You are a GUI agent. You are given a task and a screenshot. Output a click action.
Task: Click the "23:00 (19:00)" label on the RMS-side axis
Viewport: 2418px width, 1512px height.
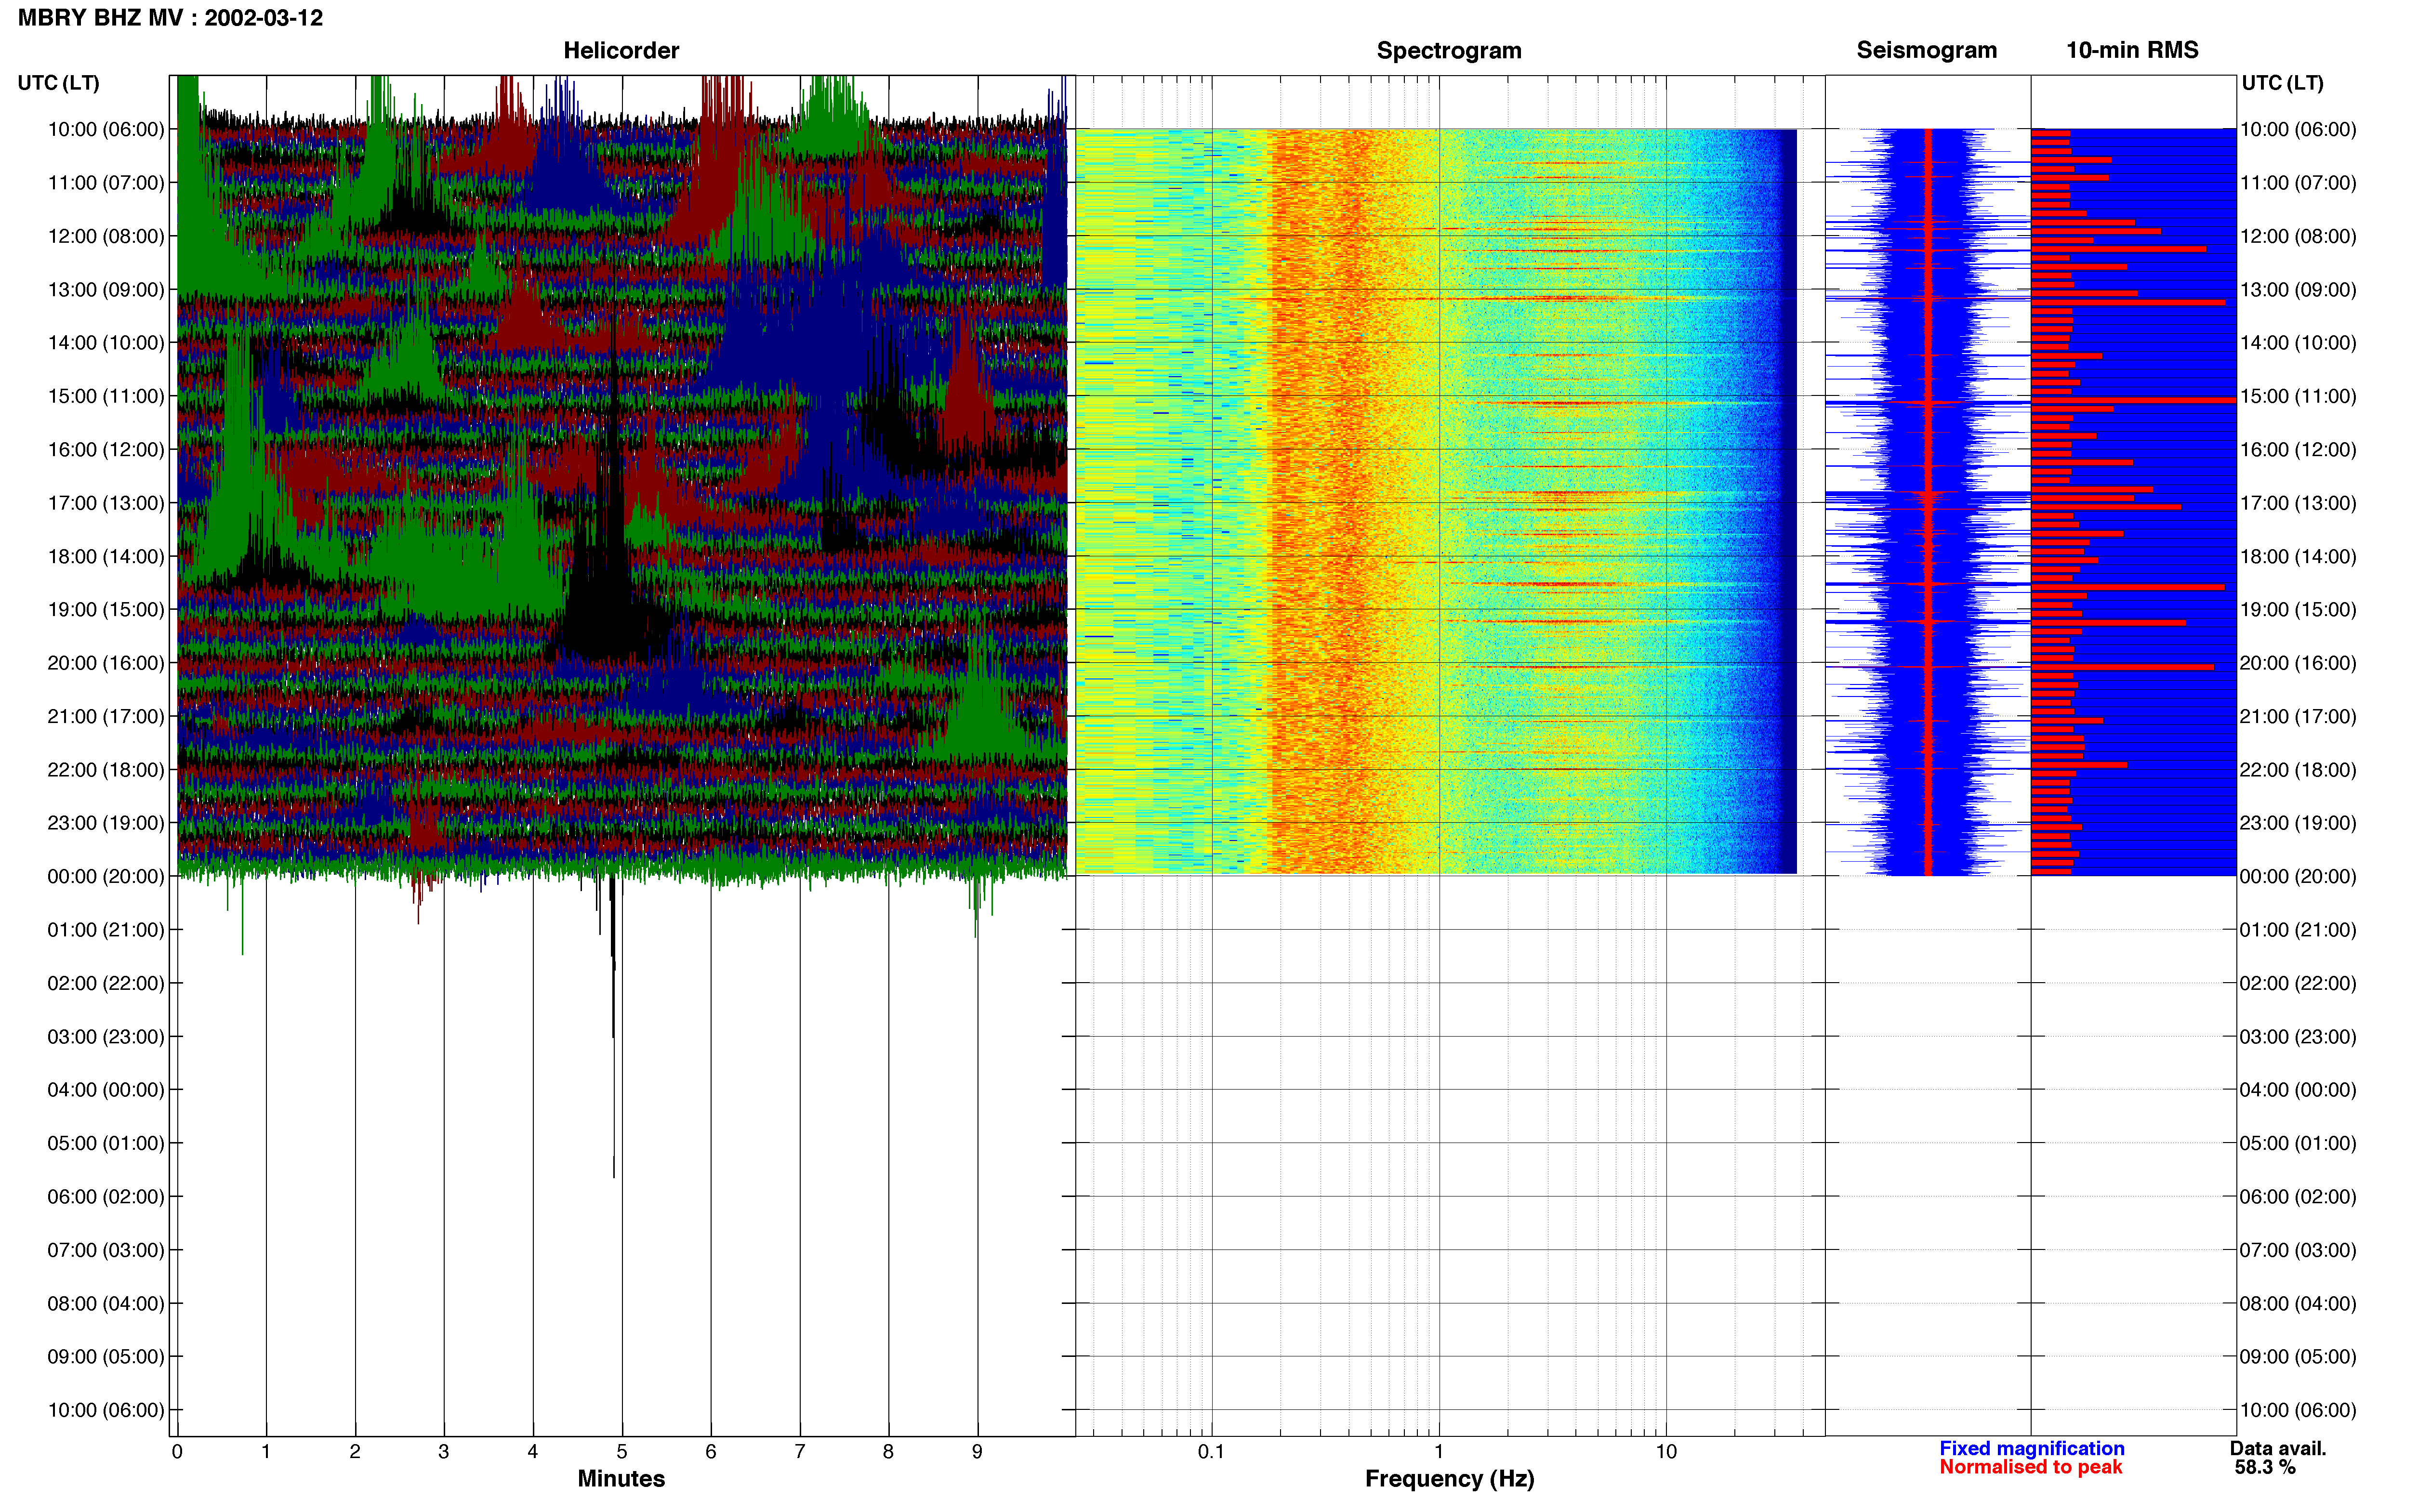point(2298,823)
